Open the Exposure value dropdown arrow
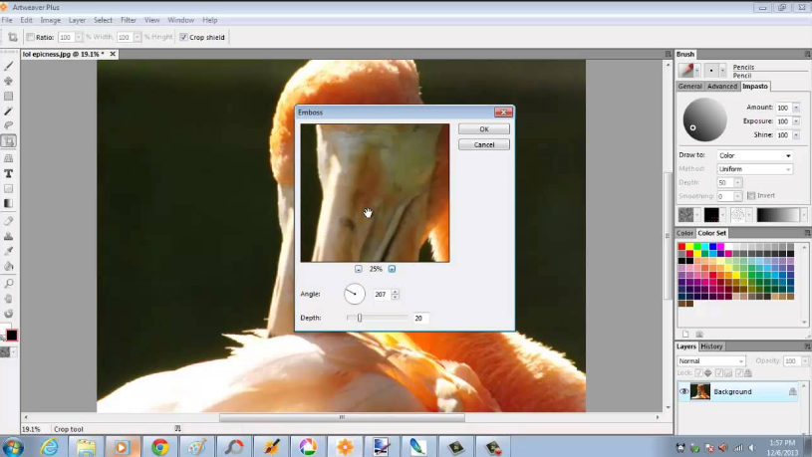The image size is (812, 457). click(x=796, y=121)
